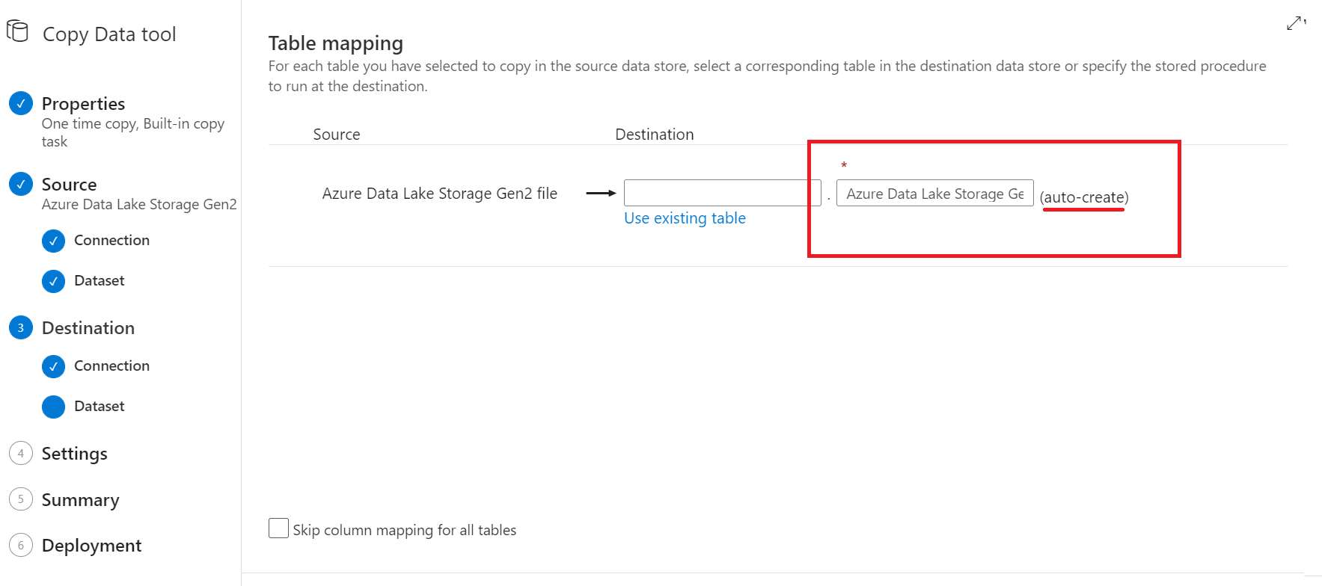The height and width of the screenshot is (586, 1322).
Task: Open the Properties step checkmark
Action: pos(21,103)
